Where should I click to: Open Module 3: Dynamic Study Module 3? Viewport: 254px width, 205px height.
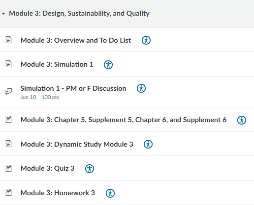coord(77,144)
